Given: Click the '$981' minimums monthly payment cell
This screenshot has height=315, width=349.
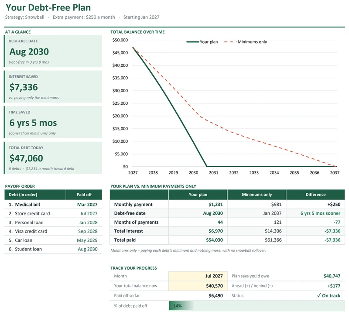Looking at the screenshot, I should [x=257, y=204].
